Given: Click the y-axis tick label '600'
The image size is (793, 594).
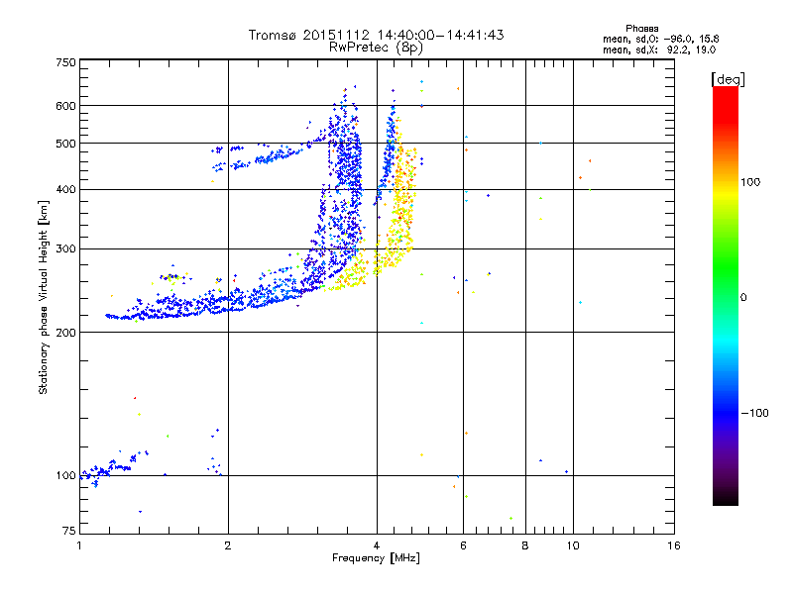Looking at the screenshot, I should click(65, 106).
